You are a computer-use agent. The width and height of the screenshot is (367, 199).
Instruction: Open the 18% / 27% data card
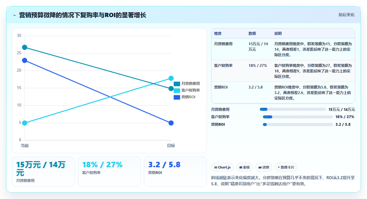click(109, 172)
